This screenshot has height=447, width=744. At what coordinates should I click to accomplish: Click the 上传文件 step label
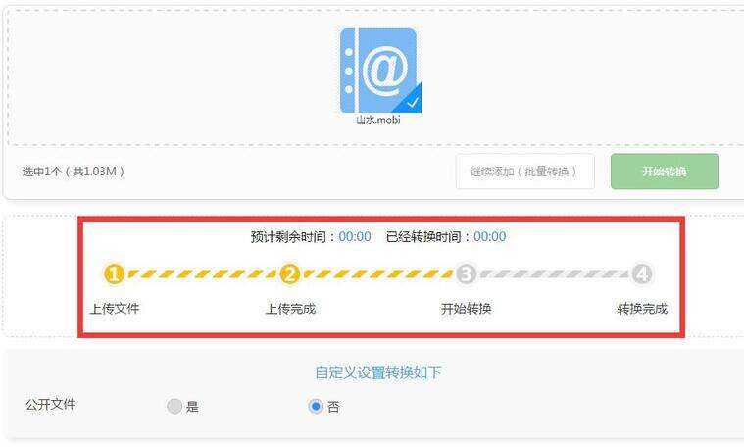pyautogui.click(x=115, y=309)
